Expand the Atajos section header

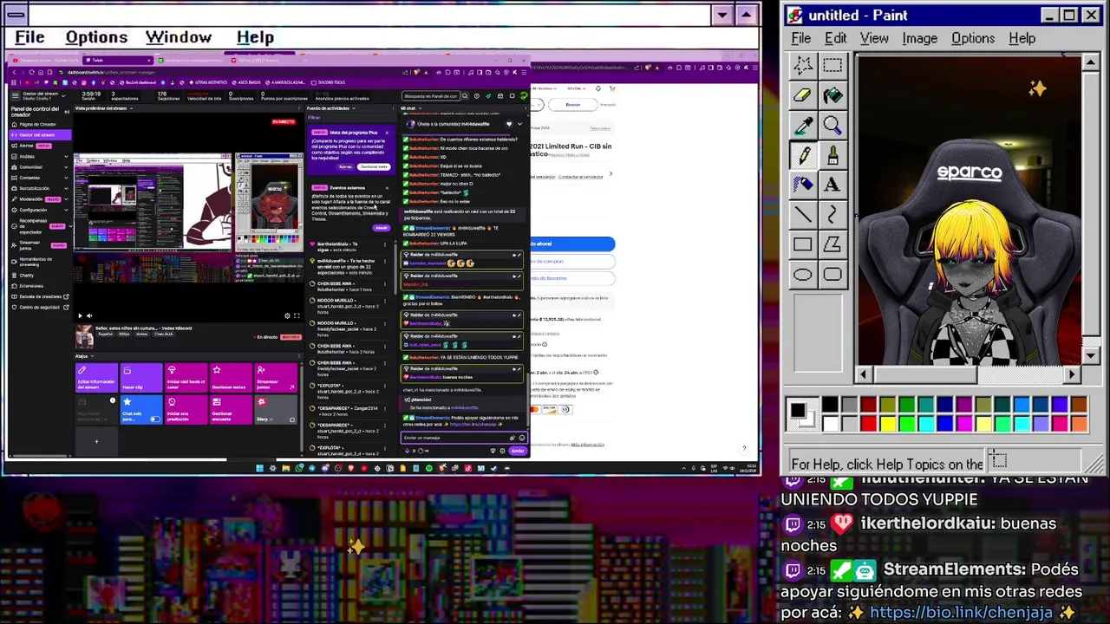tap(83, 356)
